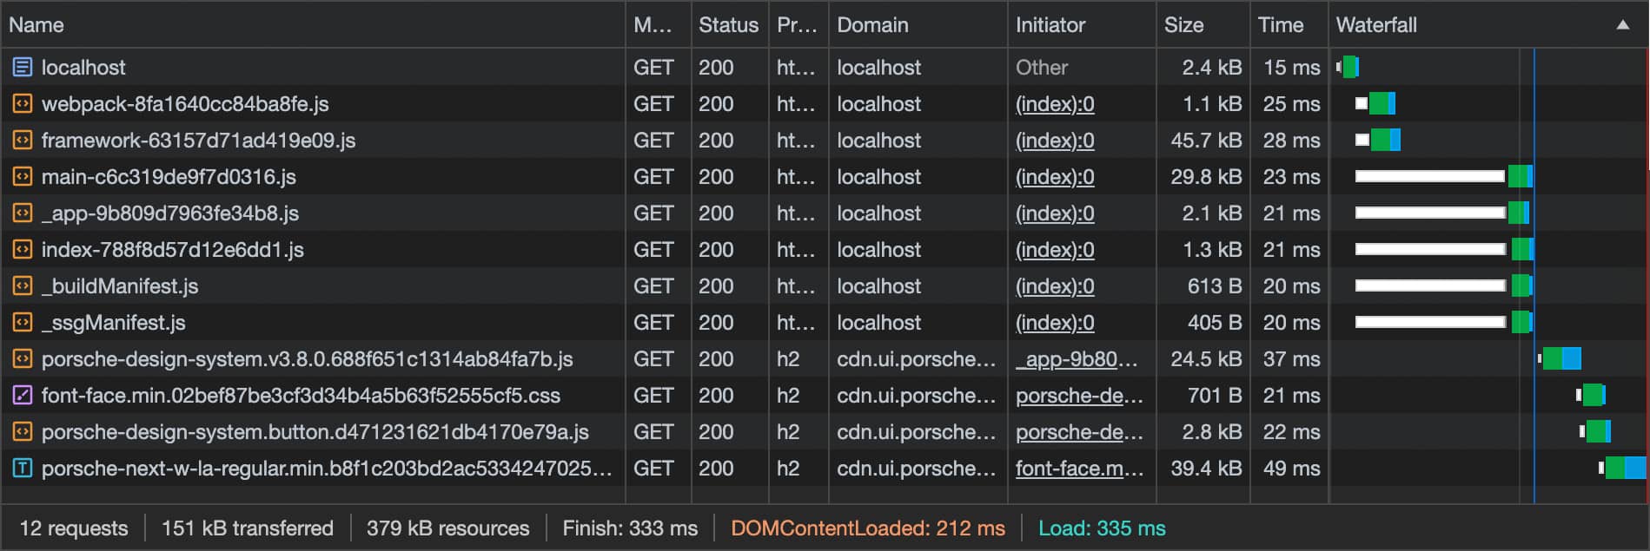Click the script icon beside _ssgManifest.js
The width and height of the screenshot is (1650, 551).
coord(21,322)
